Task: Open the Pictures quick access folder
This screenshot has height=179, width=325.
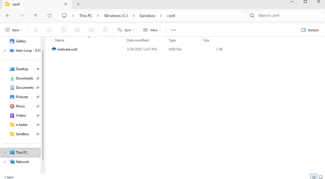Action: tap(19, 97)
